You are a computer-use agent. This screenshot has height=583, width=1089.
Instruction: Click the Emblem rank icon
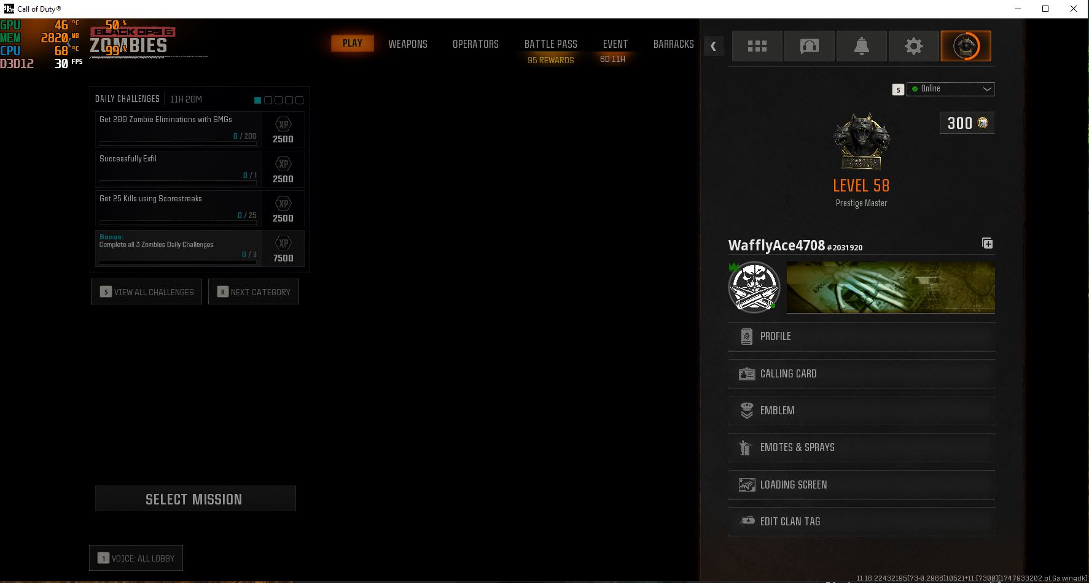click(747, 411)
